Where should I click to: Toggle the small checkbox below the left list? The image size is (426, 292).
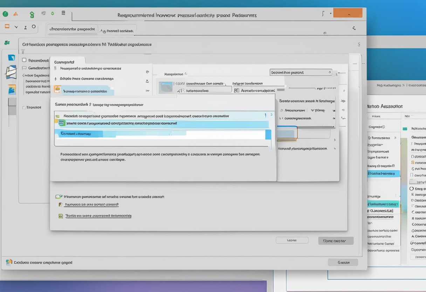24,107
